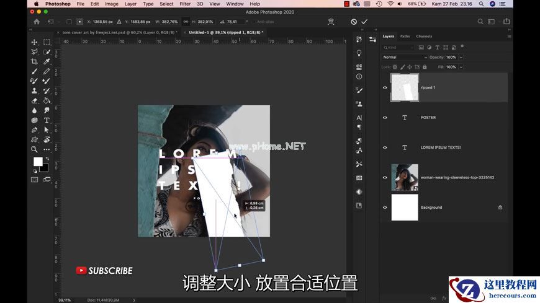Click the ripped 1 layer thumbnail

coord(405,87)
